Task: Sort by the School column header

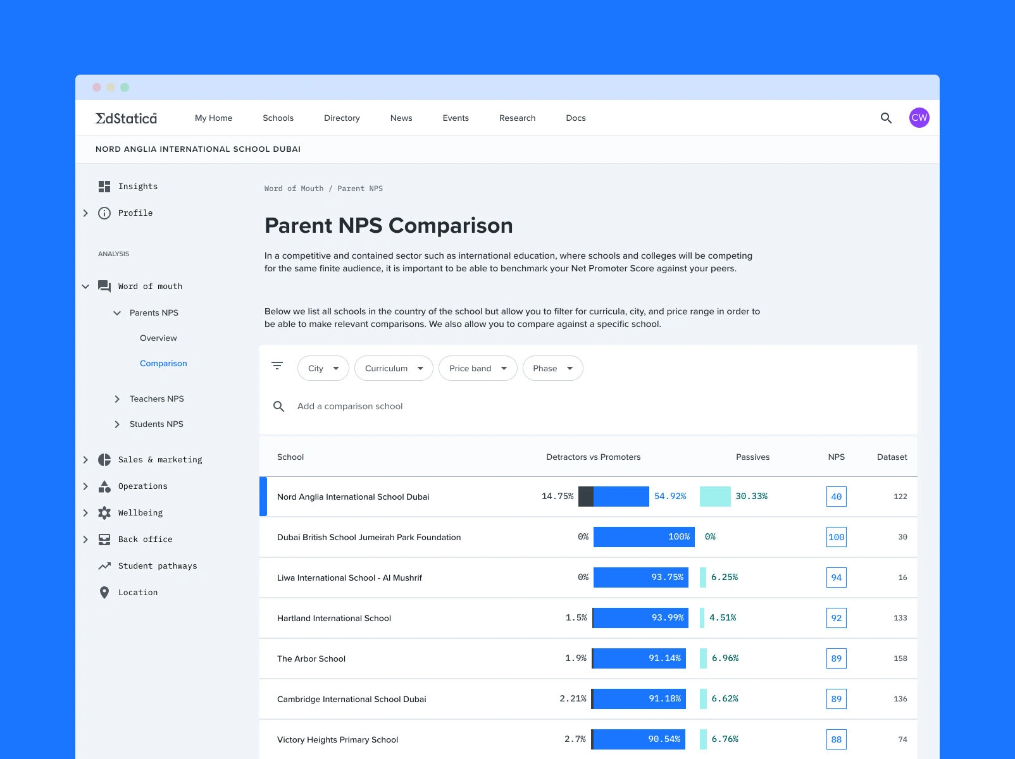Action: [290, 457]
